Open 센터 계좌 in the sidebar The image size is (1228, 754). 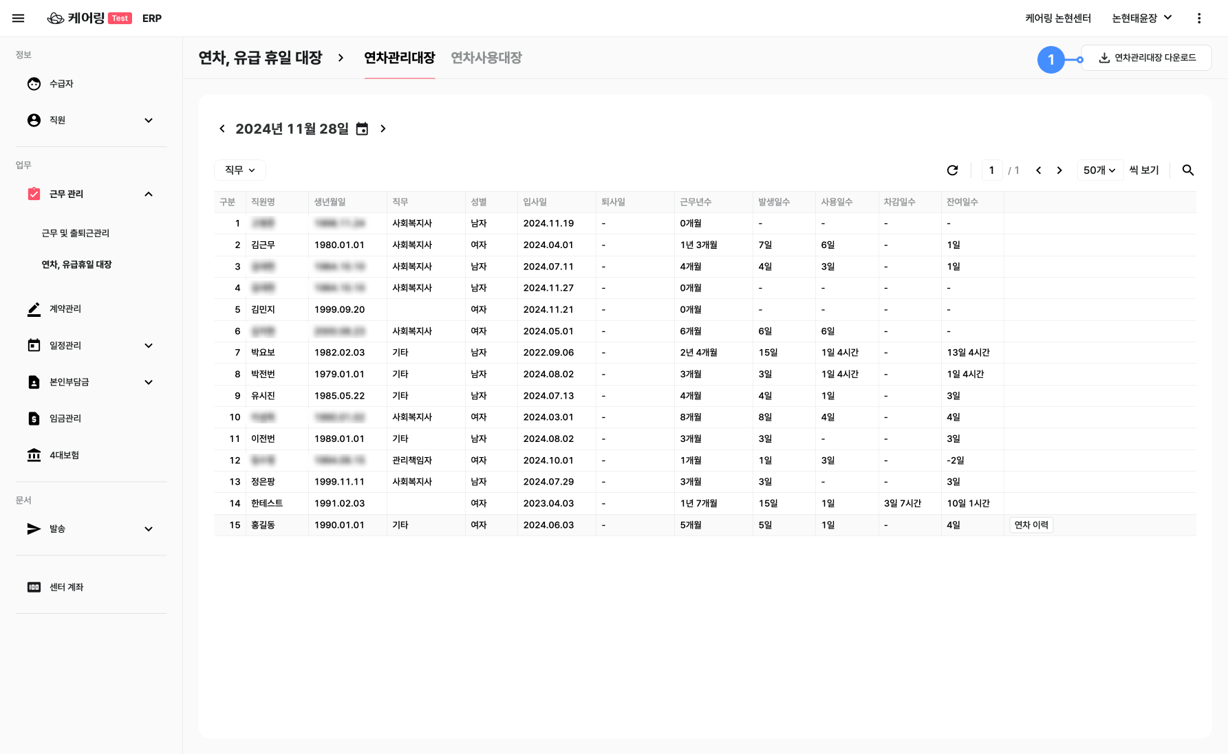click(66, 587)
